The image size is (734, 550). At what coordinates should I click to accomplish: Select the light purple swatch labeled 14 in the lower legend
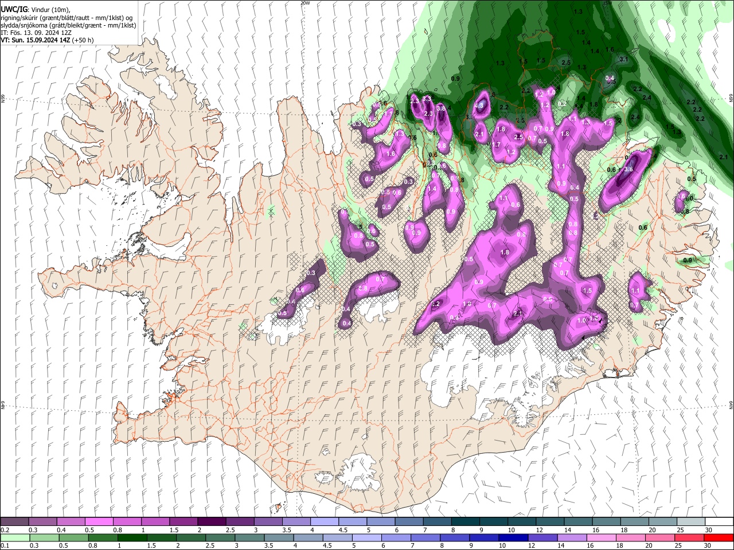click(572, 537)
